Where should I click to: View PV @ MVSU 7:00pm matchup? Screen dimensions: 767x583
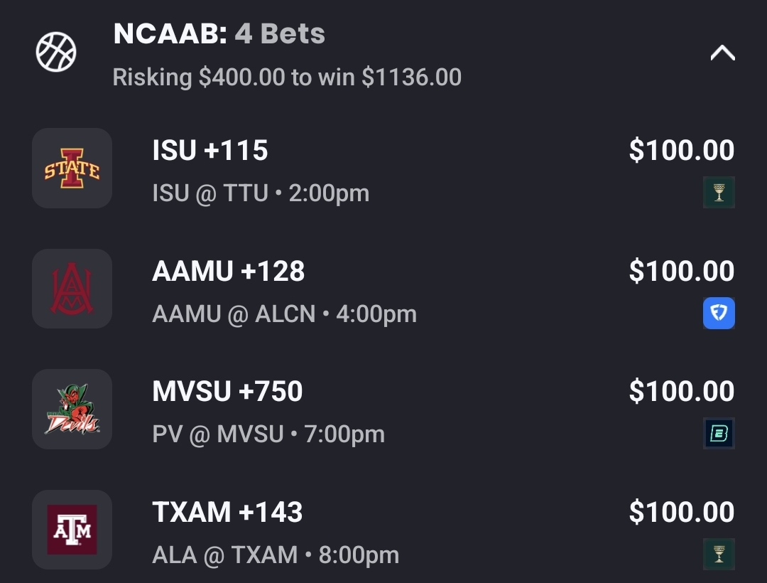pos(268,434)
